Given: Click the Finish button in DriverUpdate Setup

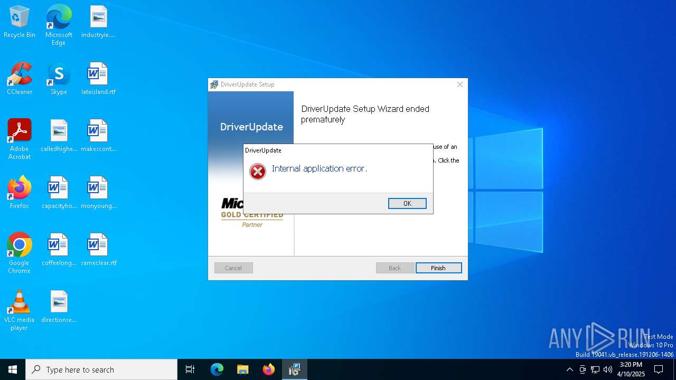Looking at the screenshot, I should pyautogui.click(x=438, y=268).
